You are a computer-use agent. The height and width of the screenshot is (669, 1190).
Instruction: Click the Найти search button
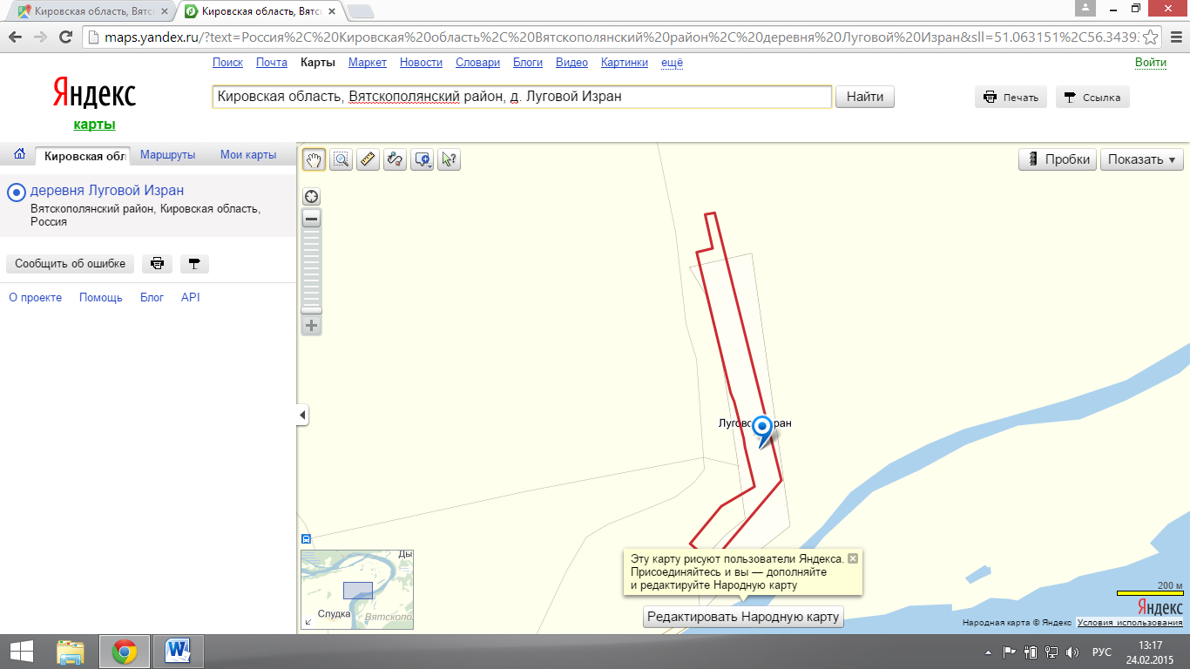coord(865,97)
